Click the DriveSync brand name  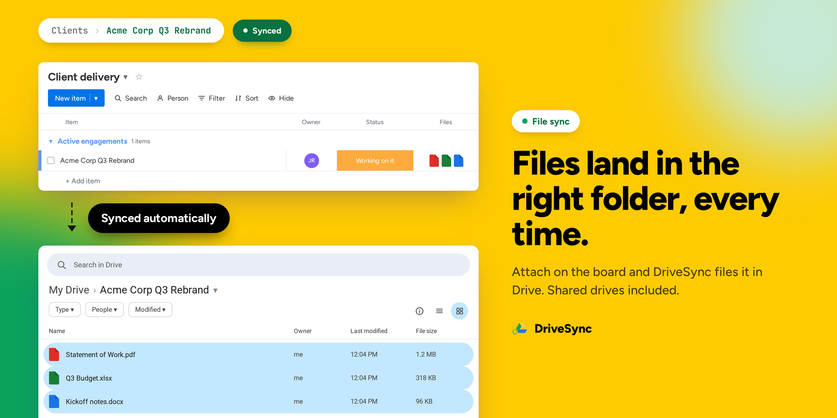click(563, 329)
